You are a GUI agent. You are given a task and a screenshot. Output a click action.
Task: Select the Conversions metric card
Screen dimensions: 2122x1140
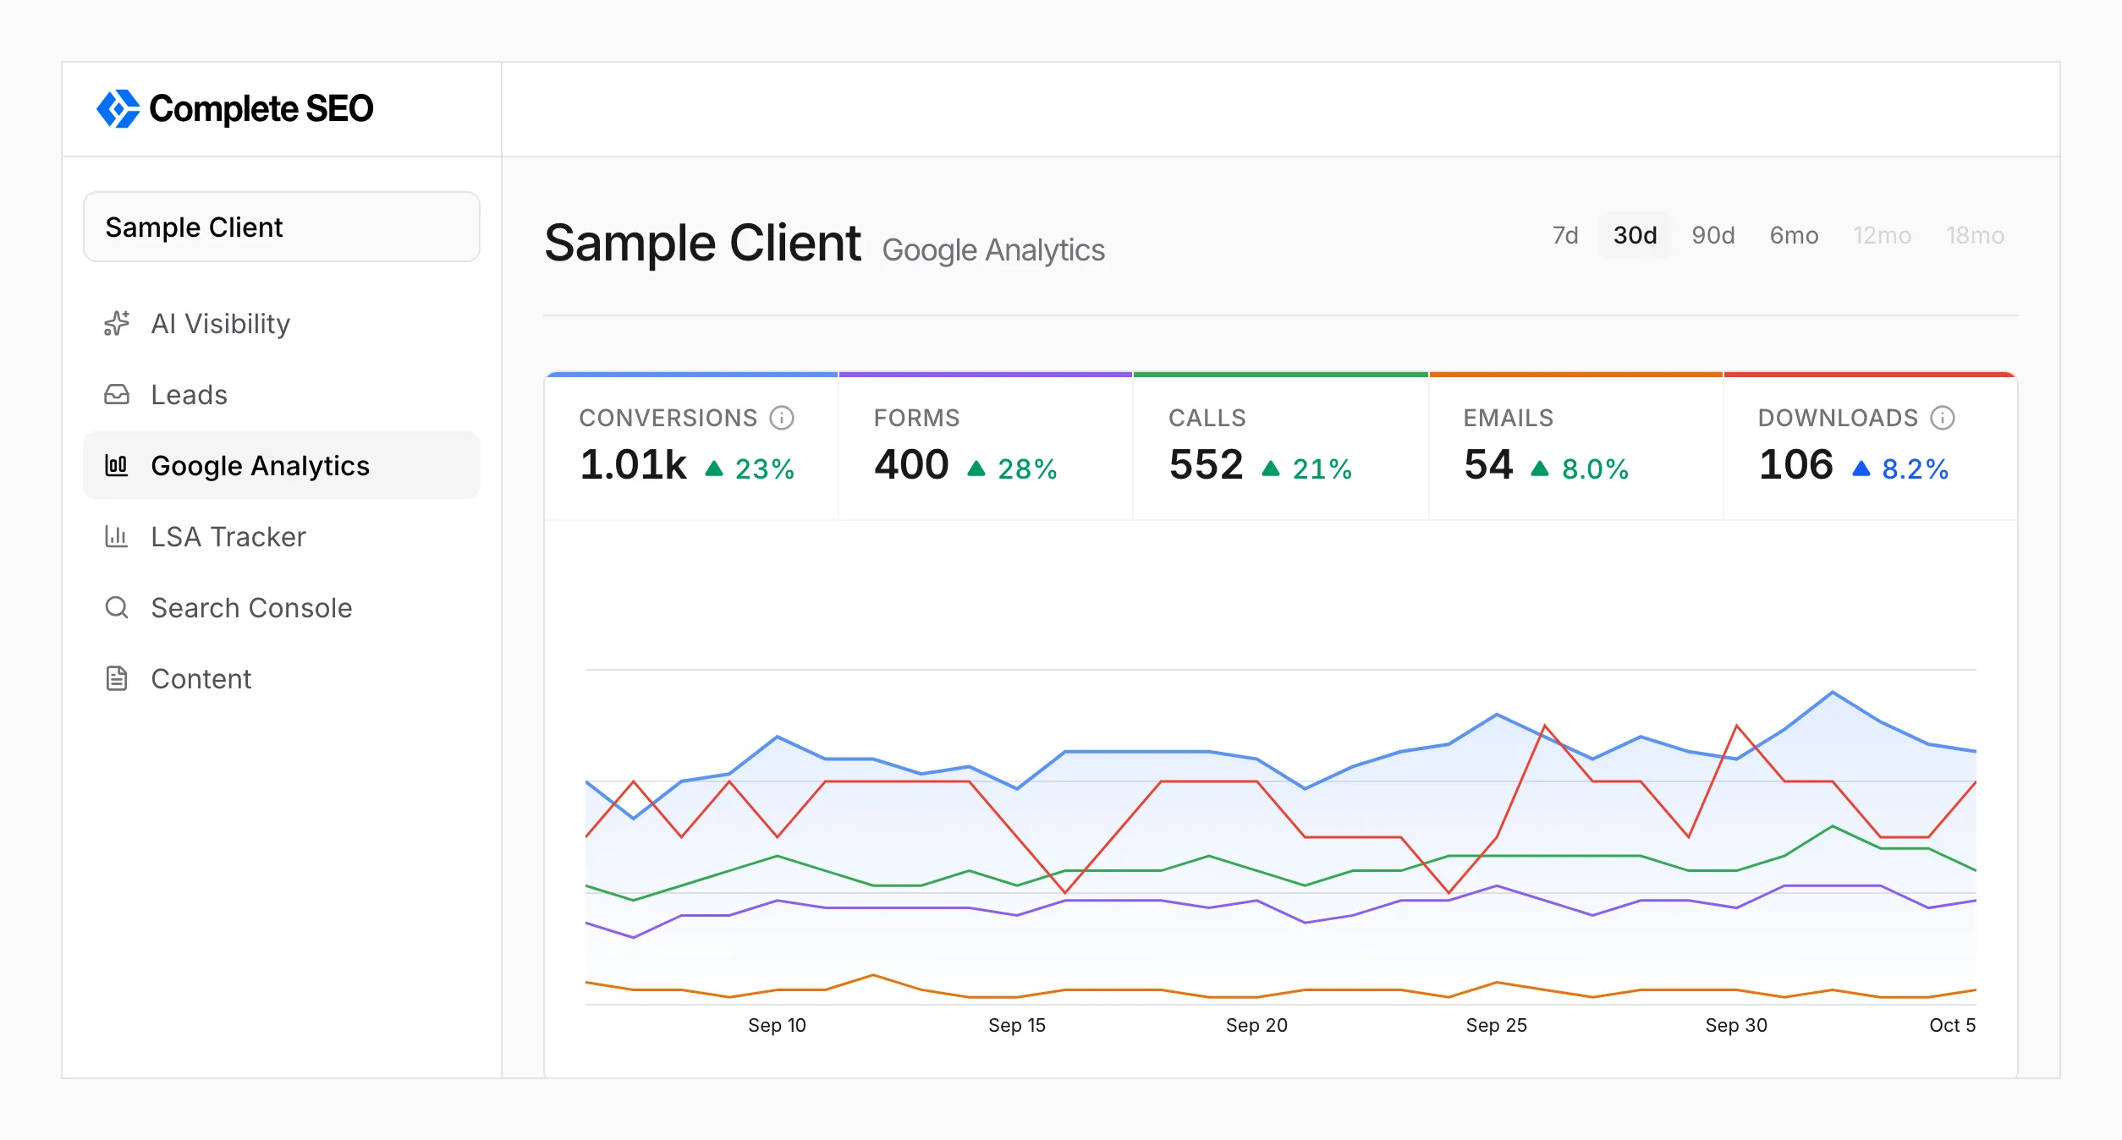tap(691, 446)
